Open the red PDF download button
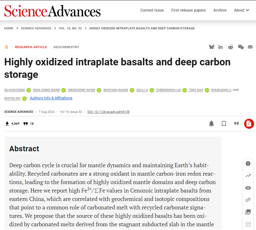The height and width of the screenshot is (230, 256). [249, 124]
